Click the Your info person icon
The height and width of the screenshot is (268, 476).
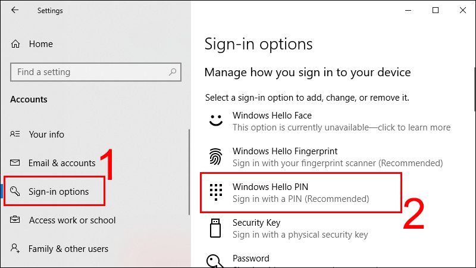tap(16, 135)
